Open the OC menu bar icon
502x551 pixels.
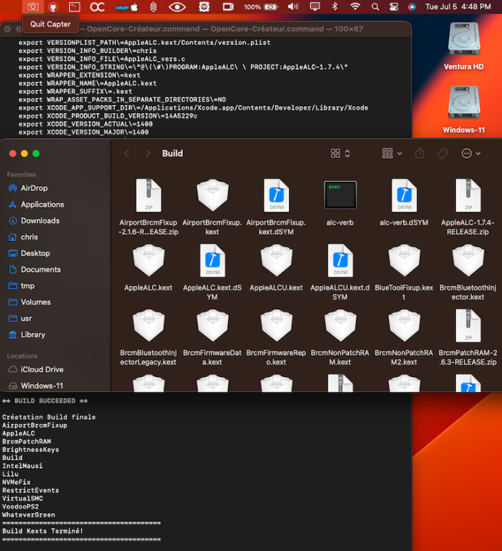click(x=97, y=7)
